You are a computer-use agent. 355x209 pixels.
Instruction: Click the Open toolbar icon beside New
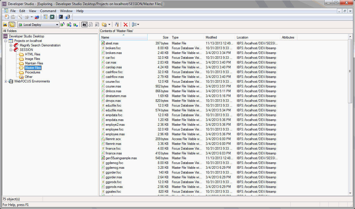(13, 17)
